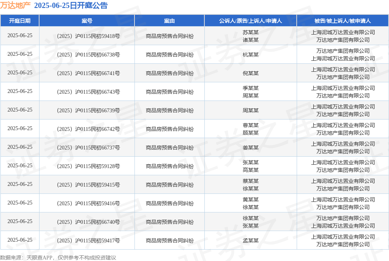Click case number 沪0115民初66743号
The width and height of the screenshot is (389, 261).
pyautogui.click(x=98, y=92)
